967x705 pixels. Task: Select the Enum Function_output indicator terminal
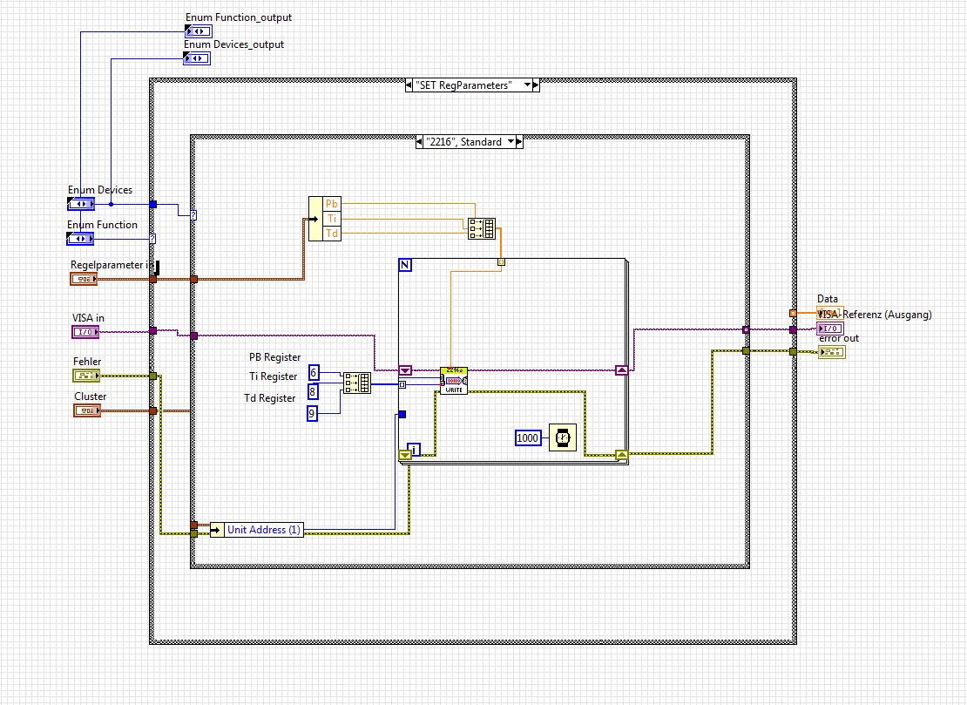point(198,31)
